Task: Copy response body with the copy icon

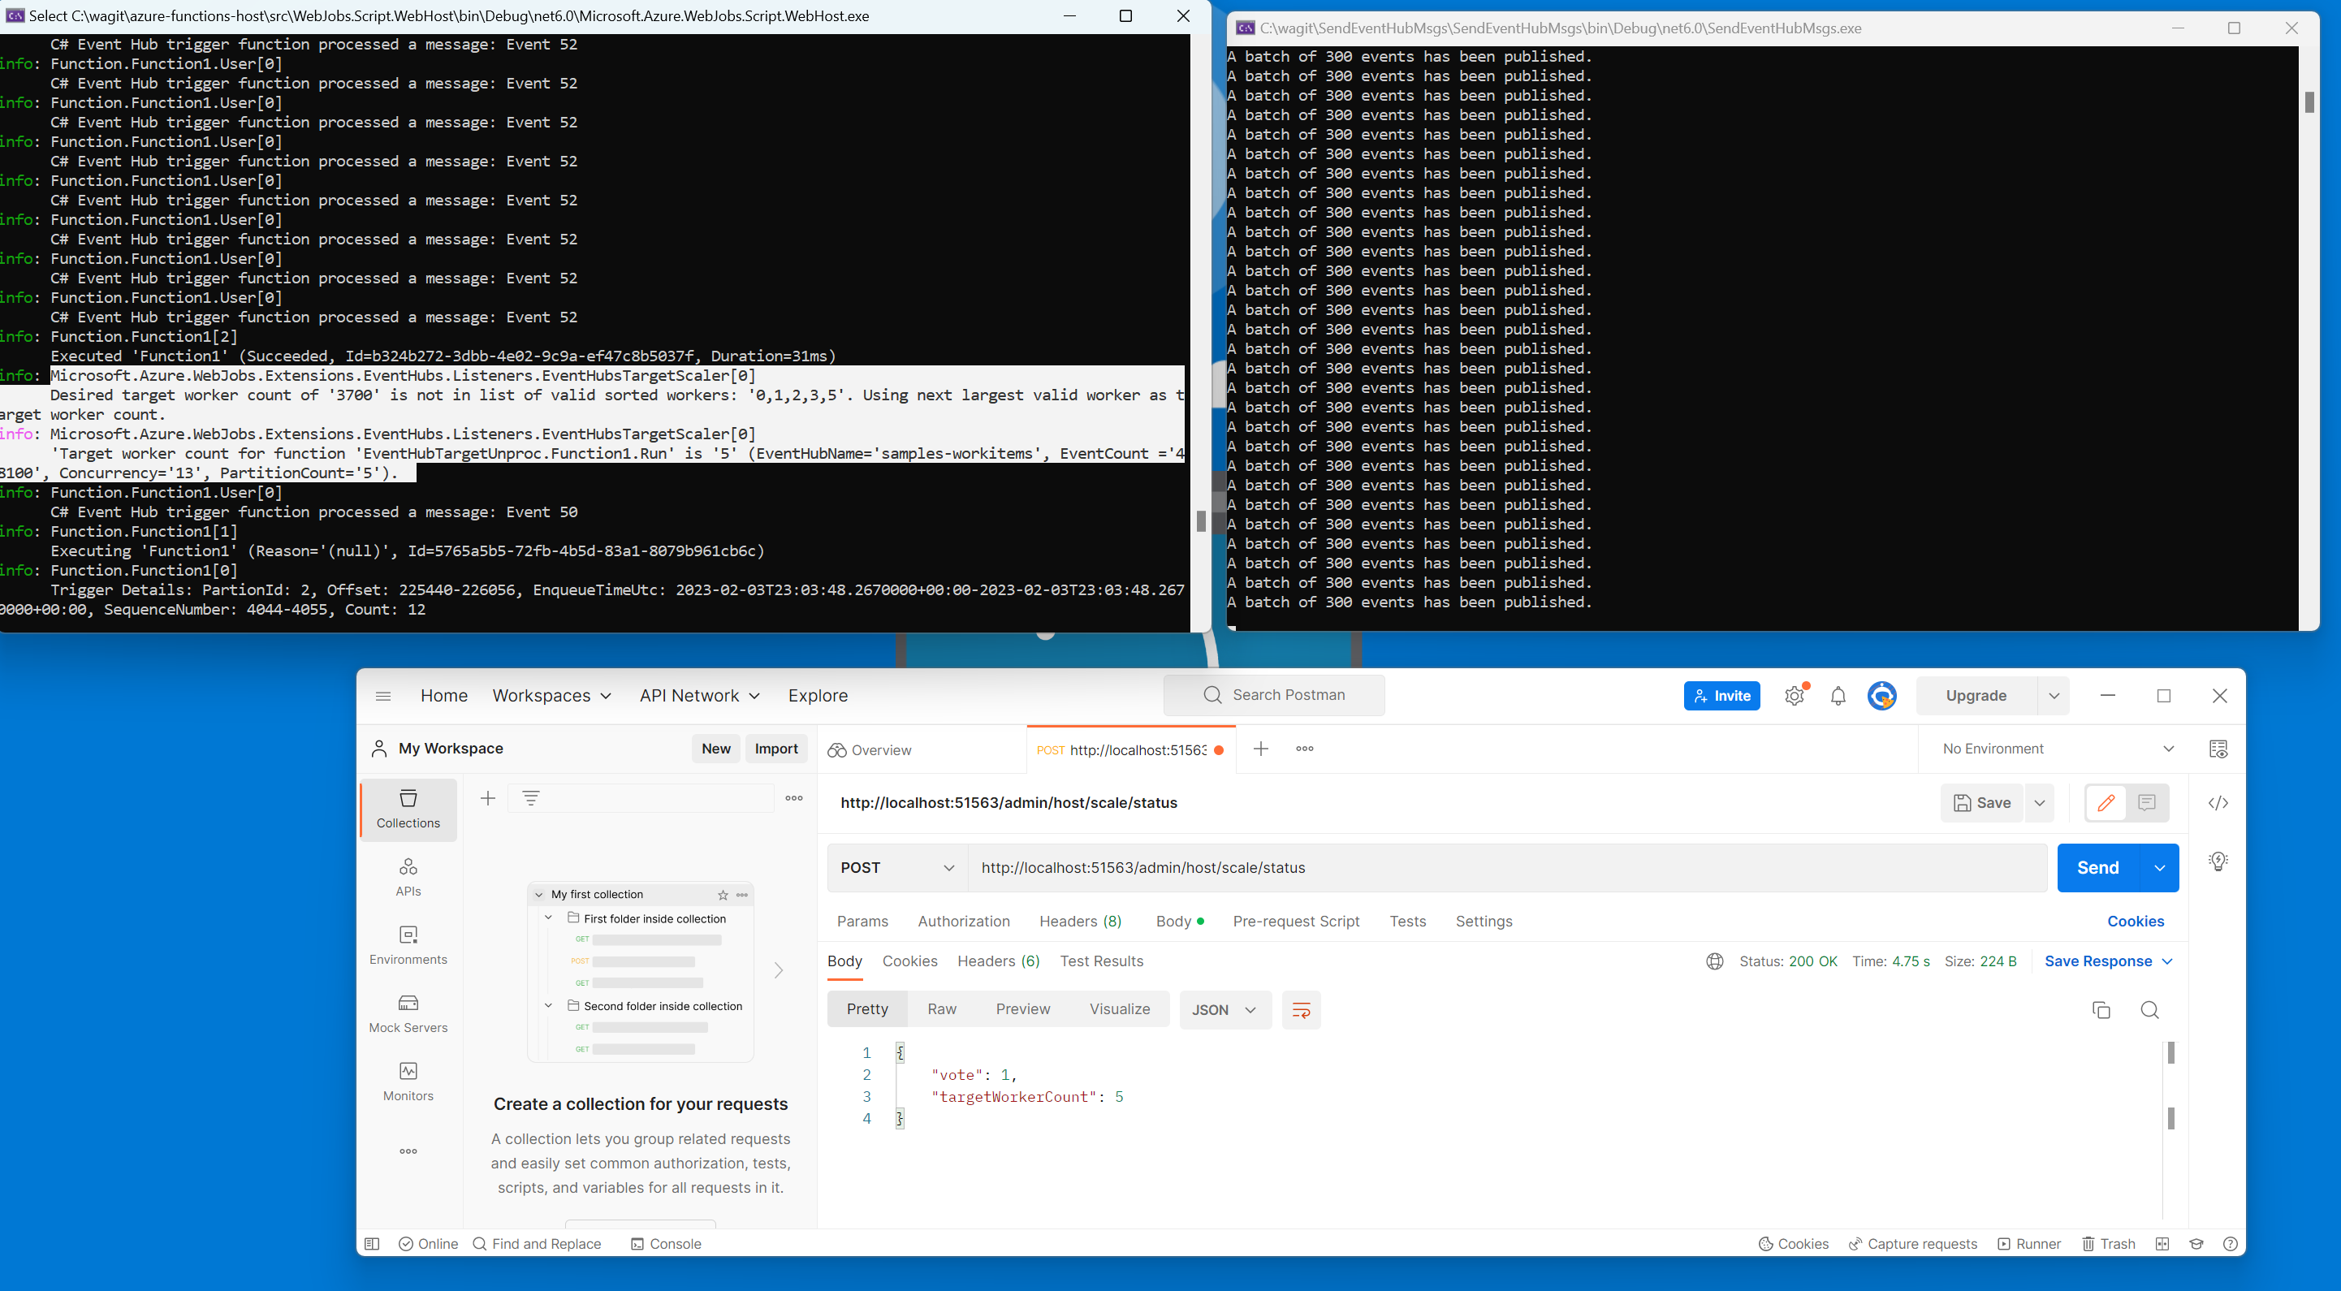Action: tap(2100, 1009)
